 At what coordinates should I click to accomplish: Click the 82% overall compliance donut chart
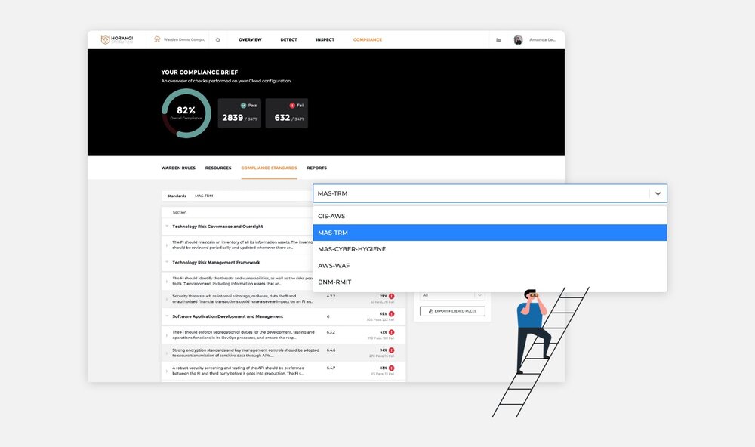[x=185, y=112]
